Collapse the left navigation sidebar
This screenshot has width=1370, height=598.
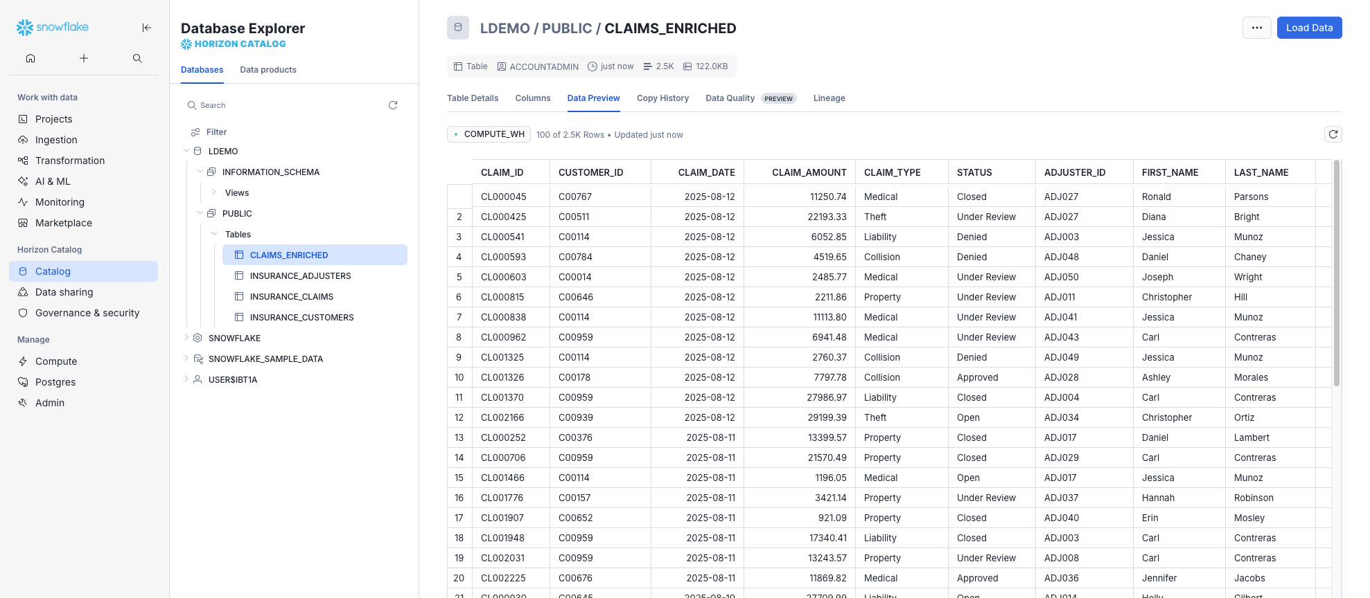(x=147, y=28)
